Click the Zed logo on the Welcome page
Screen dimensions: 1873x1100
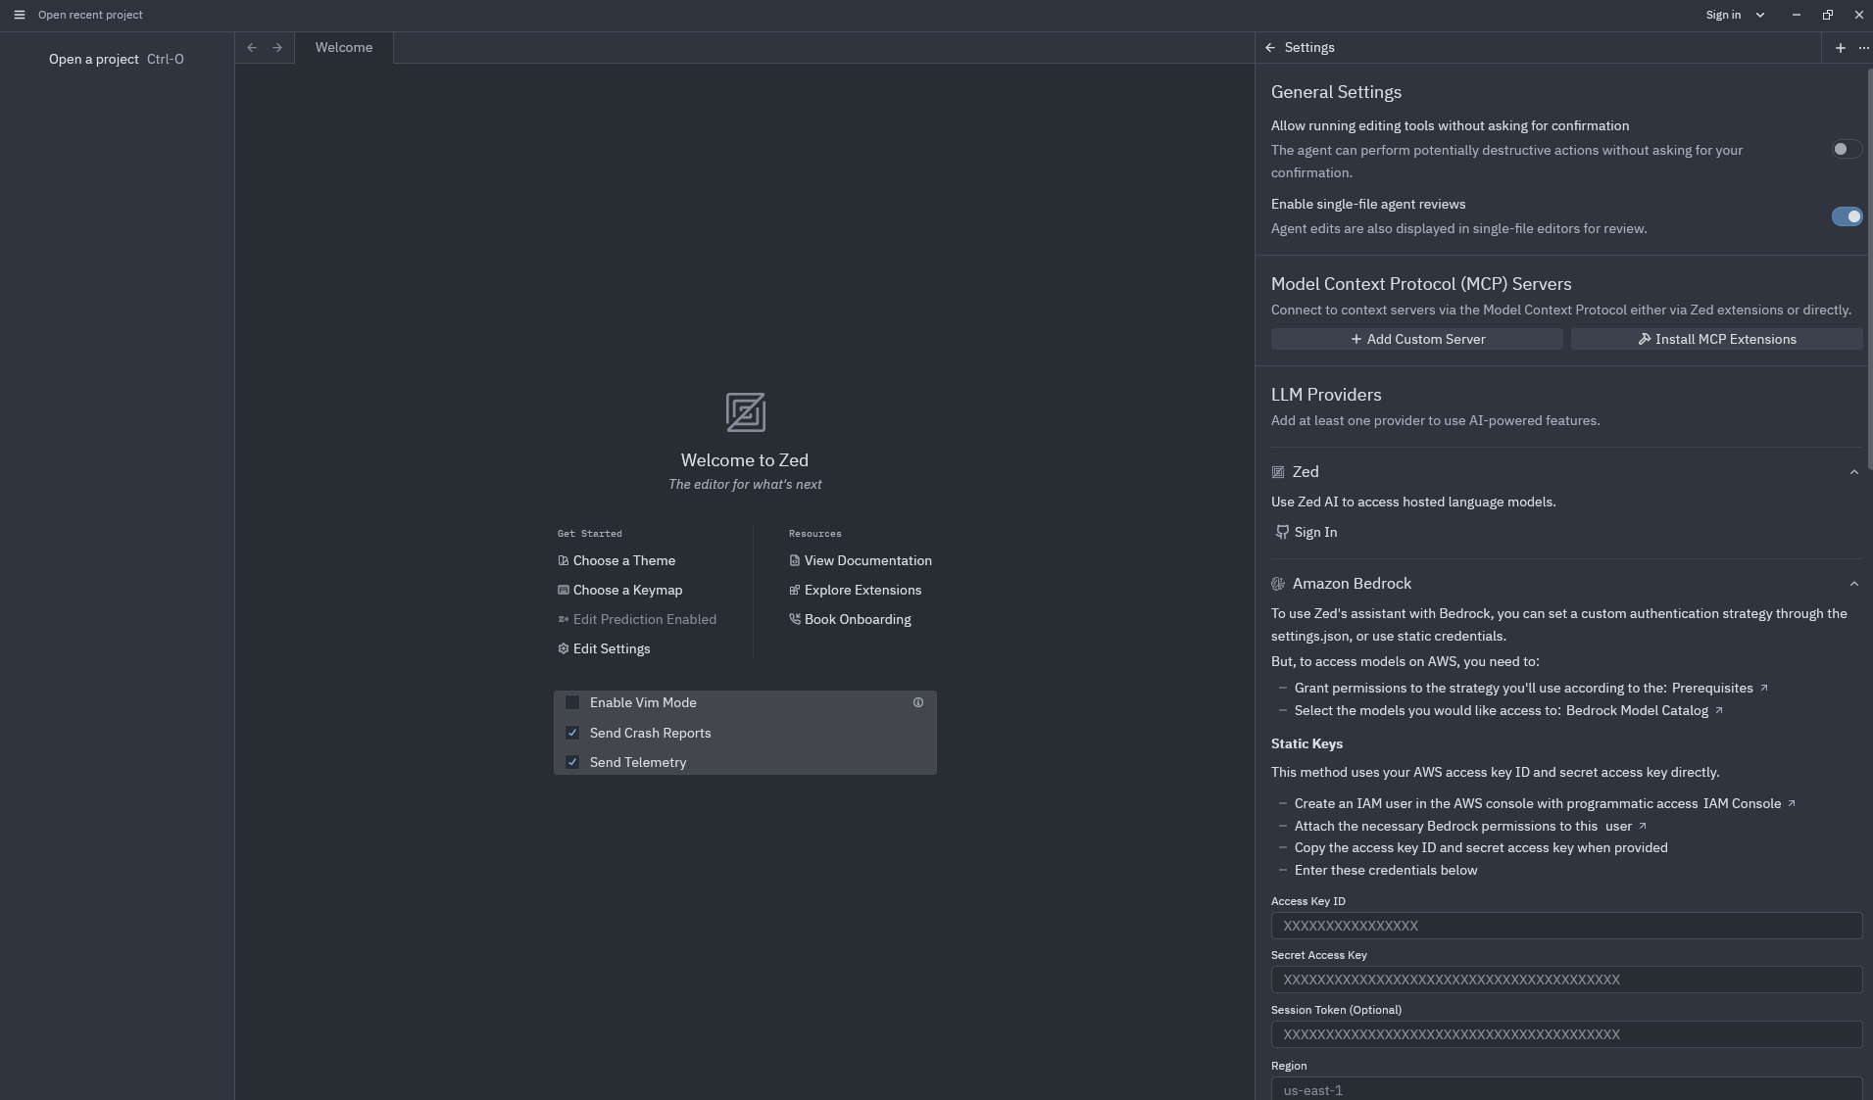tap(745, 412)
